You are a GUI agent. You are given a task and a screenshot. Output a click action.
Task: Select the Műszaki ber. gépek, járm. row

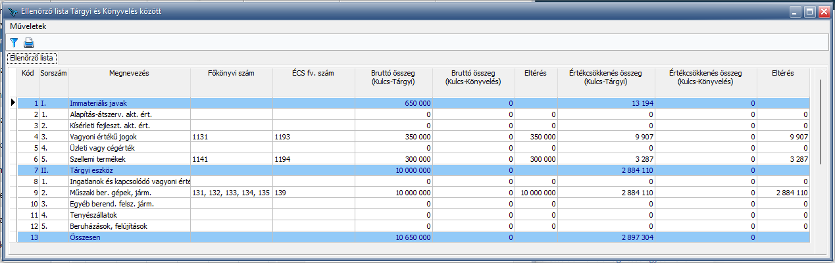click(x=413, y=193)
